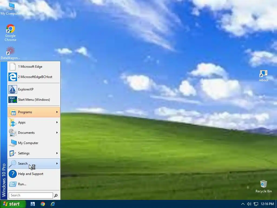
Task: Launch Chrome from the taskbar
Action: pyautogui.click(x=43, y=204)
